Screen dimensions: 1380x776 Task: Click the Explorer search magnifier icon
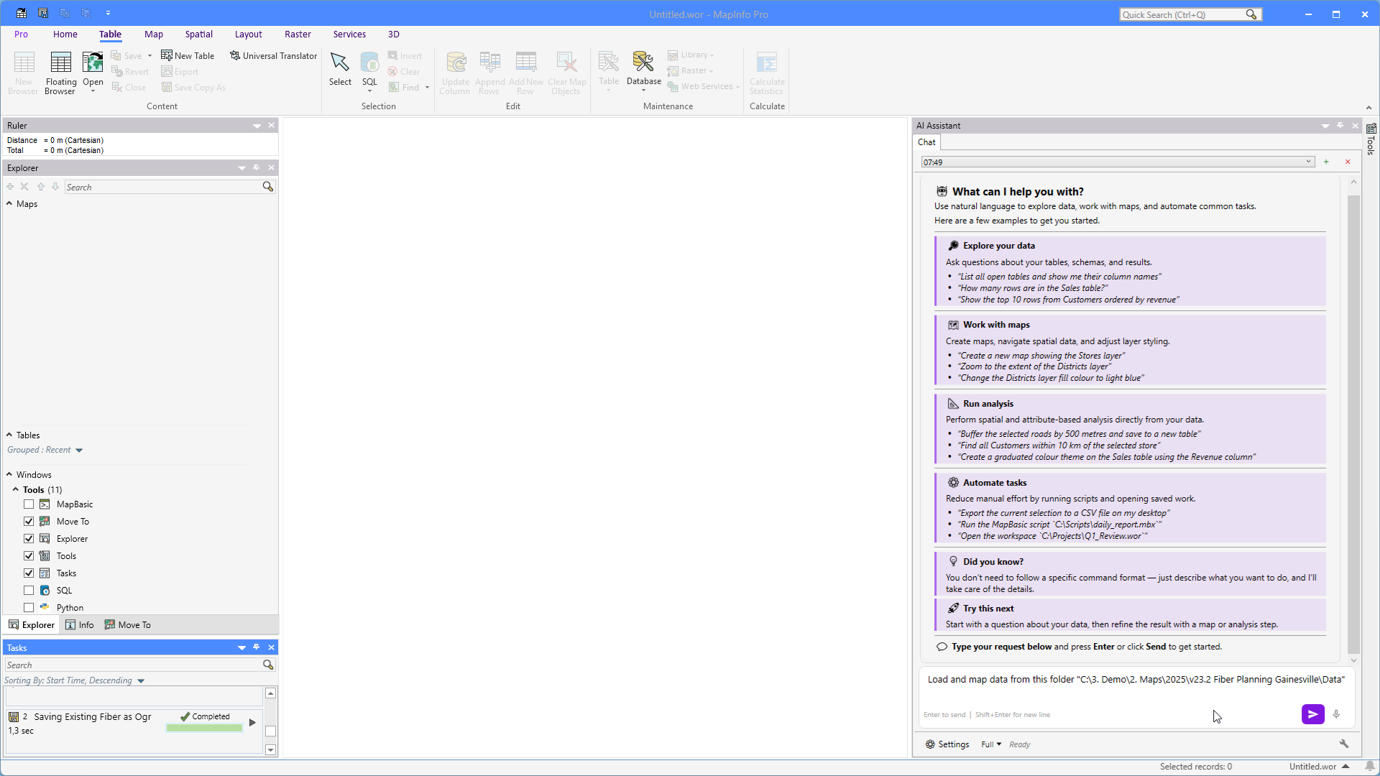pyautogui.click(x=268, y=187)
